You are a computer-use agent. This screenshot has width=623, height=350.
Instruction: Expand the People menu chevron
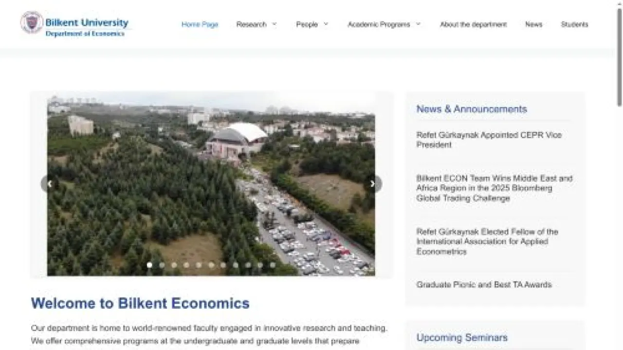coord(326,24)
